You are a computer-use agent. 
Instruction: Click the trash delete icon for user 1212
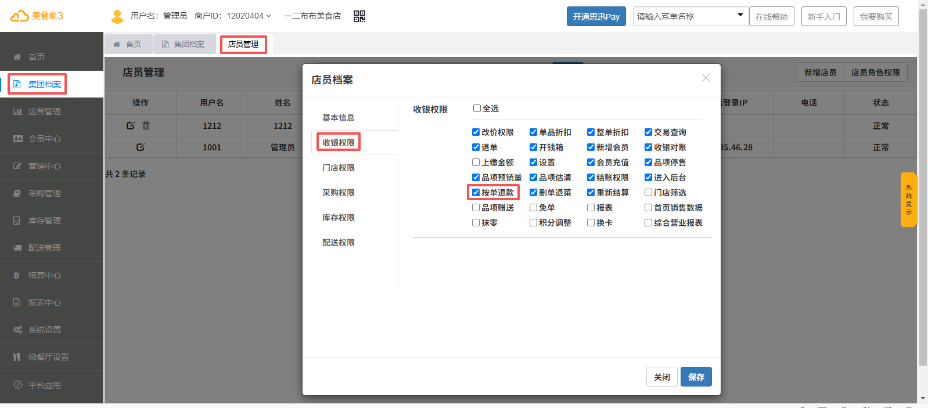tap(146, 125)
